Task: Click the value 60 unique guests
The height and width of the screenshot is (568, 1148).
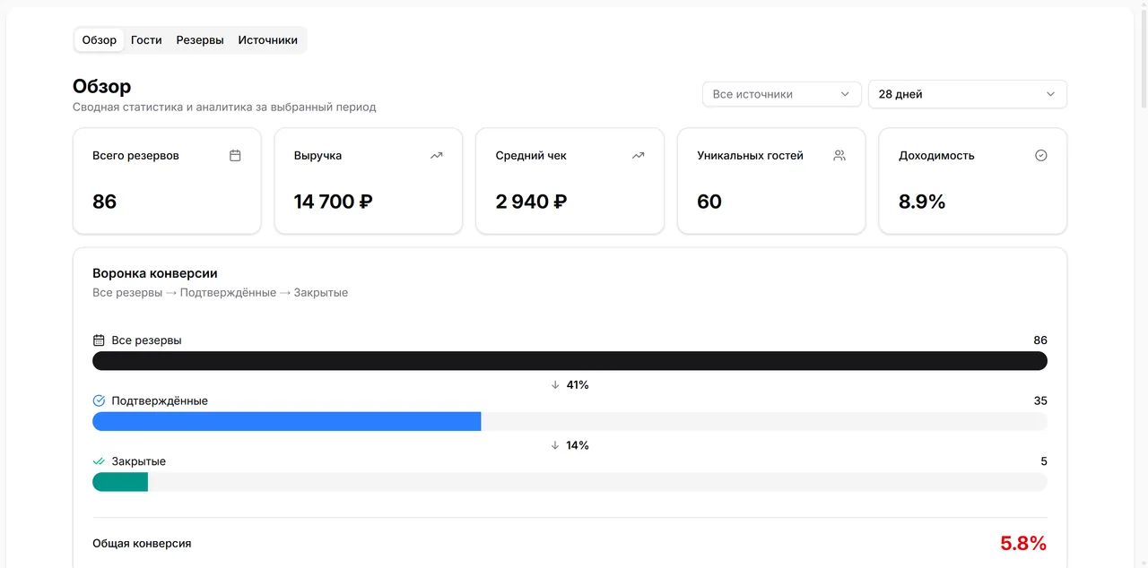Action: click(x=709, y=202)
